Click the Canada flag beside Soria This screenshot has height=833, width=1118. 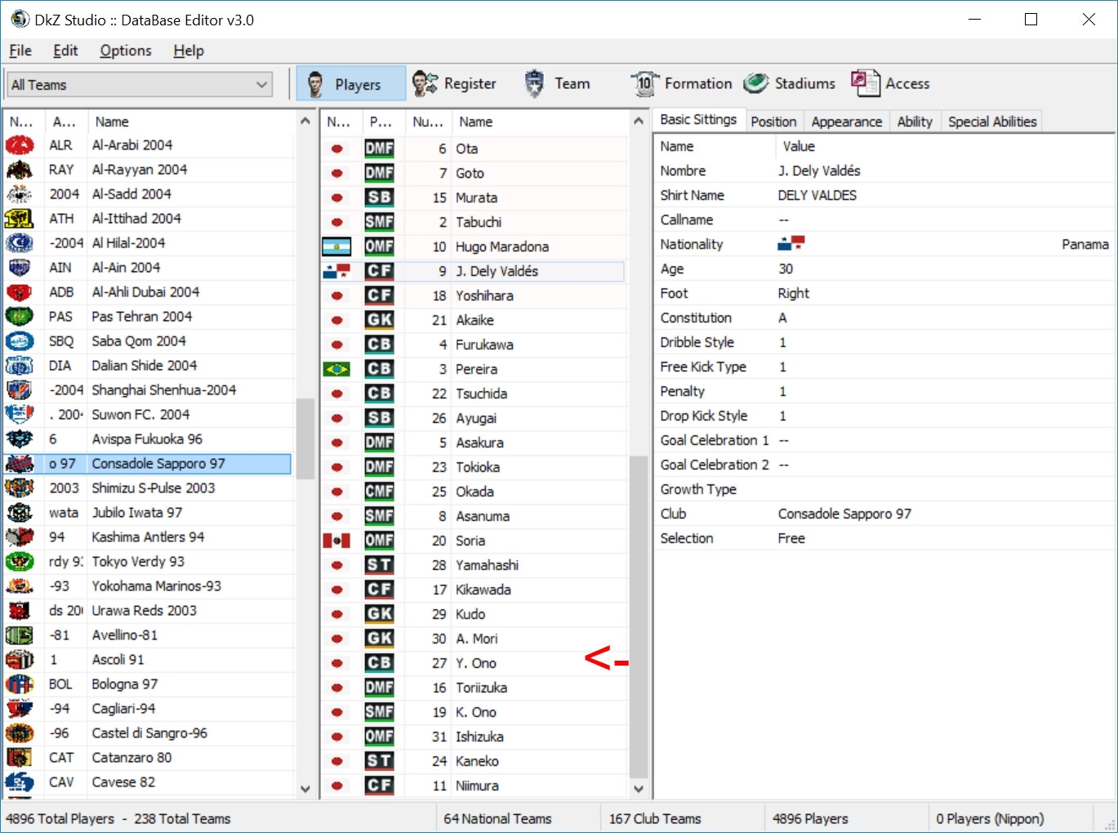336,541
